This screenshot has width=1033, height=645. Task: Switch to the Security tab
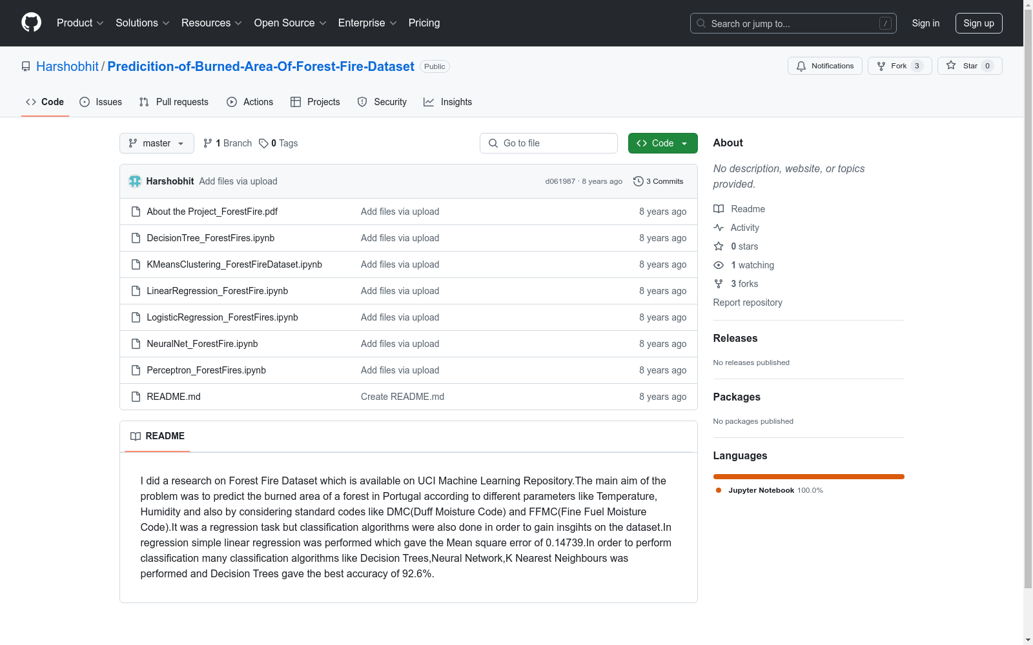(x=382, y=102)
